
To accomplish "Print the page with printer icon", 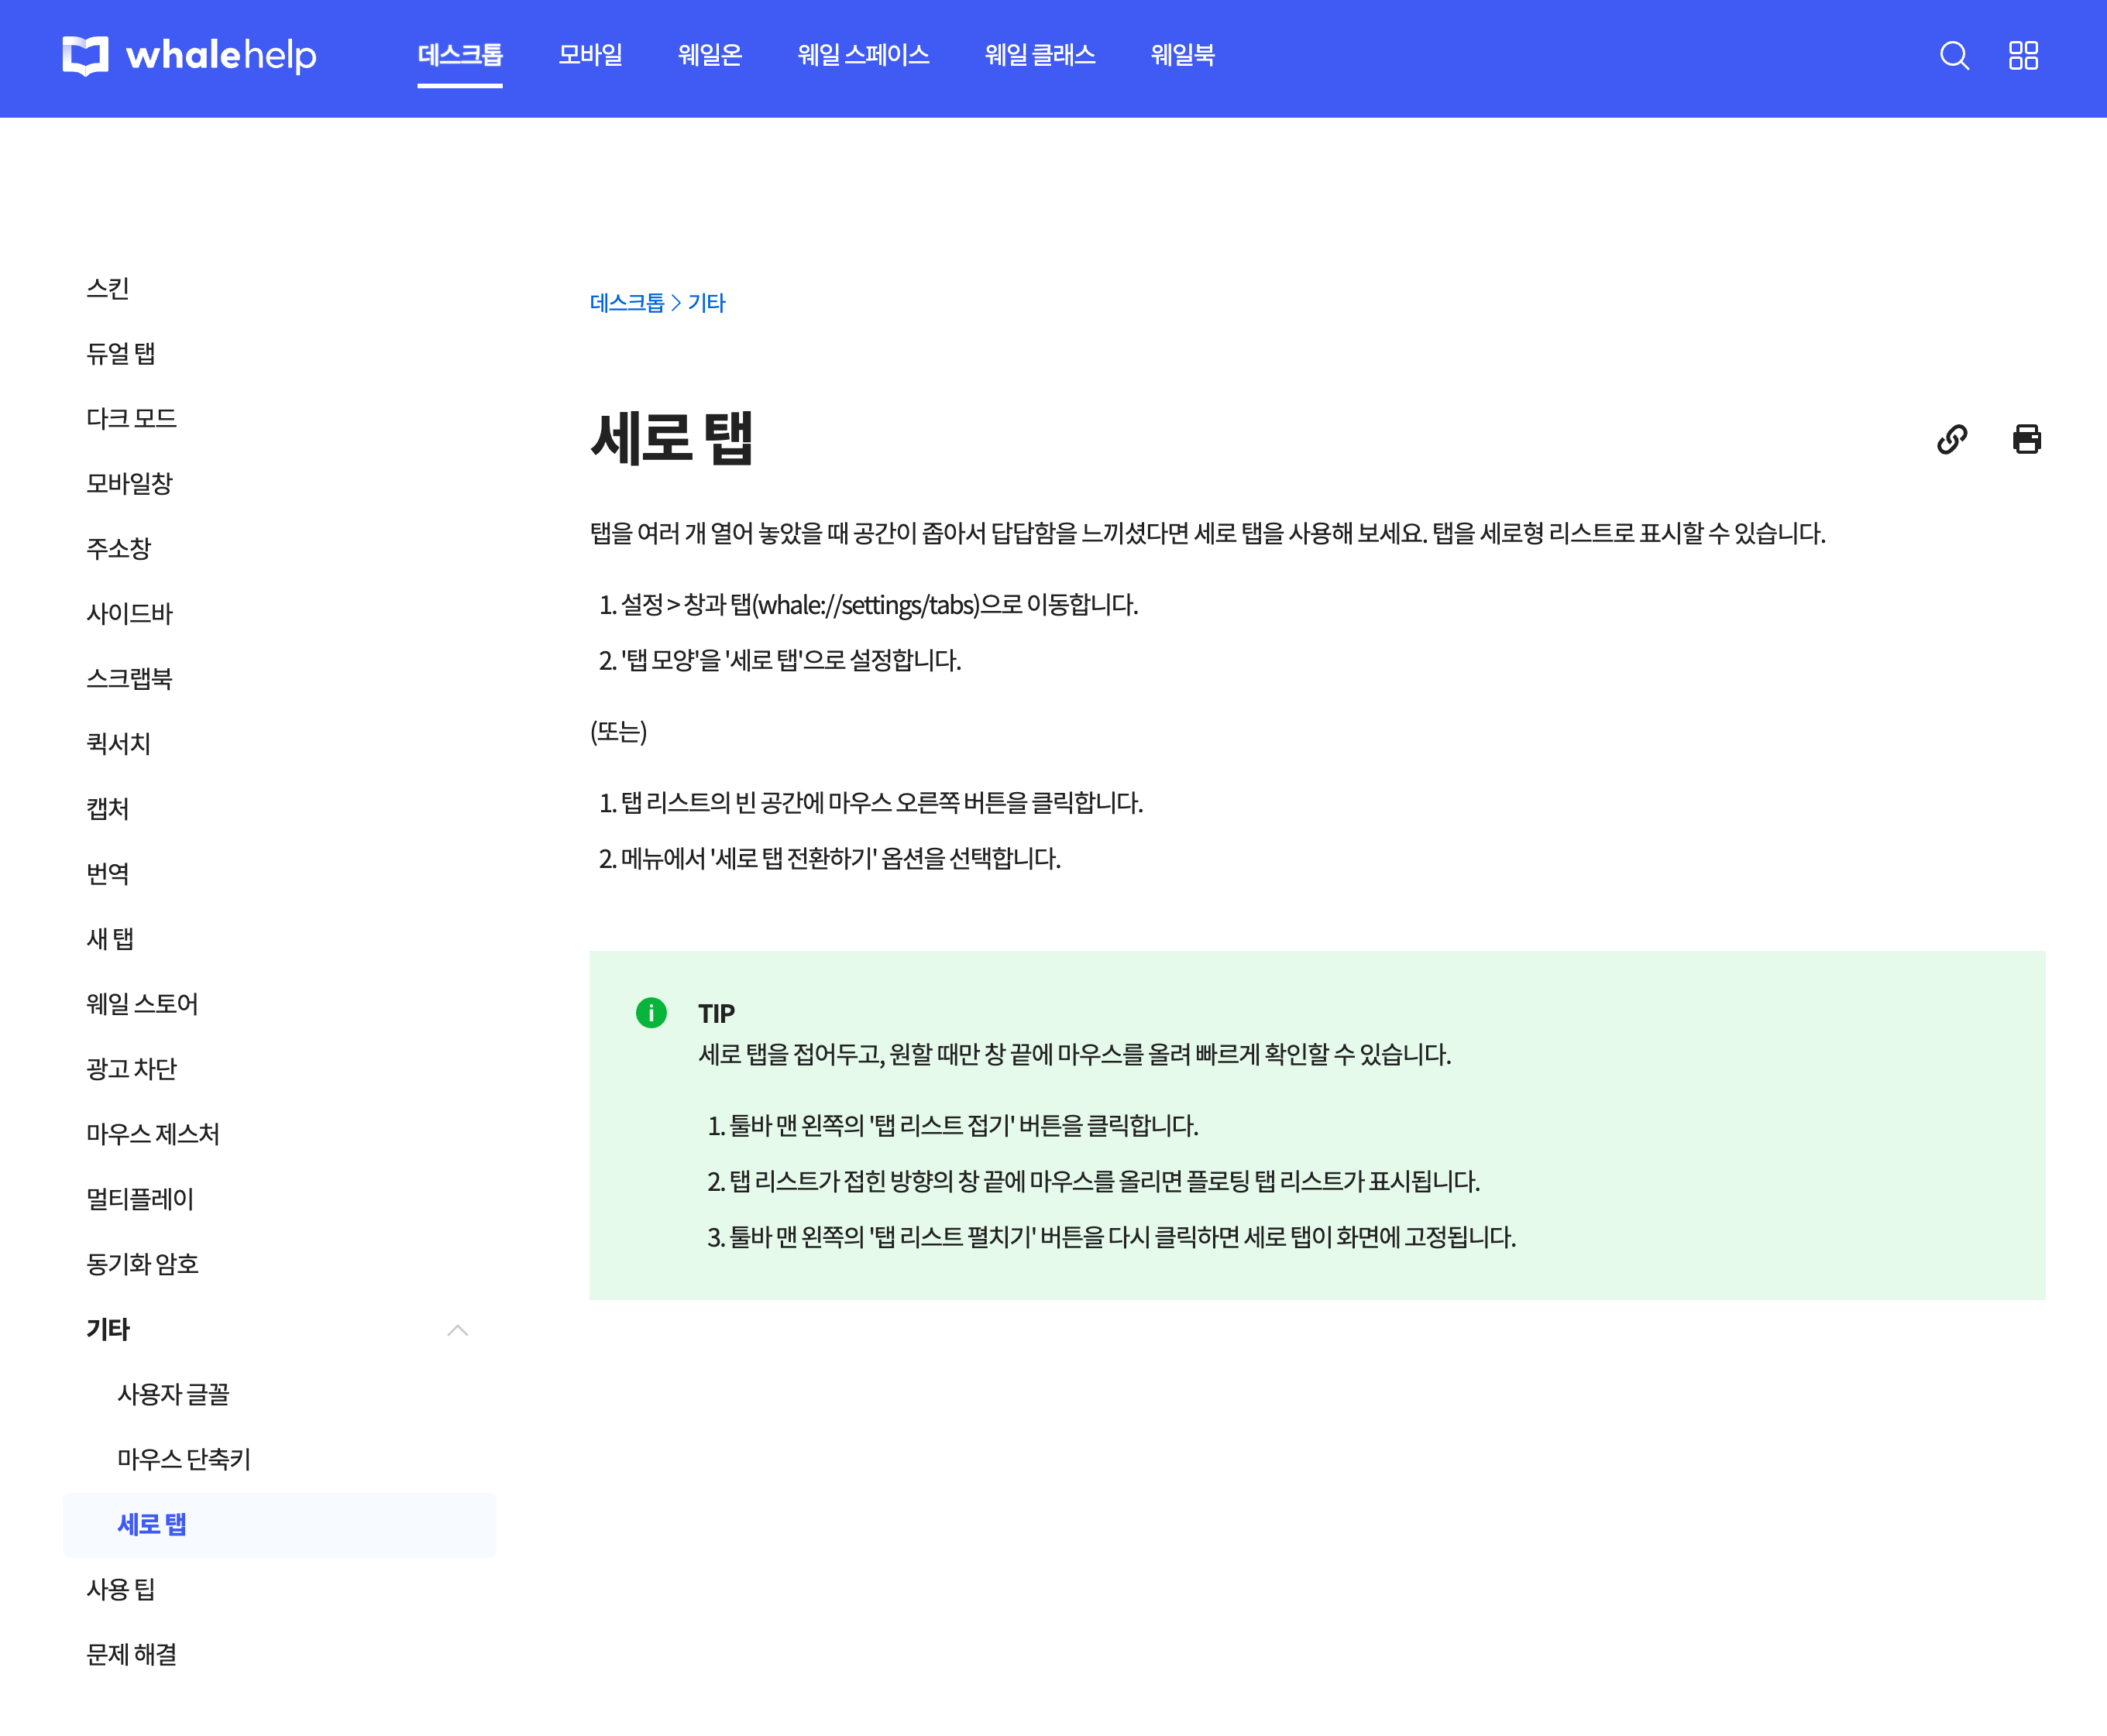I will 2027,439.
